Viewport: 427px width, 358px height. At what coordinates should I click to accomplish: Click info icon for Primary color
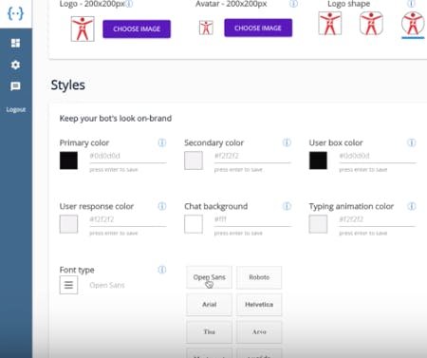pos(162,142)
